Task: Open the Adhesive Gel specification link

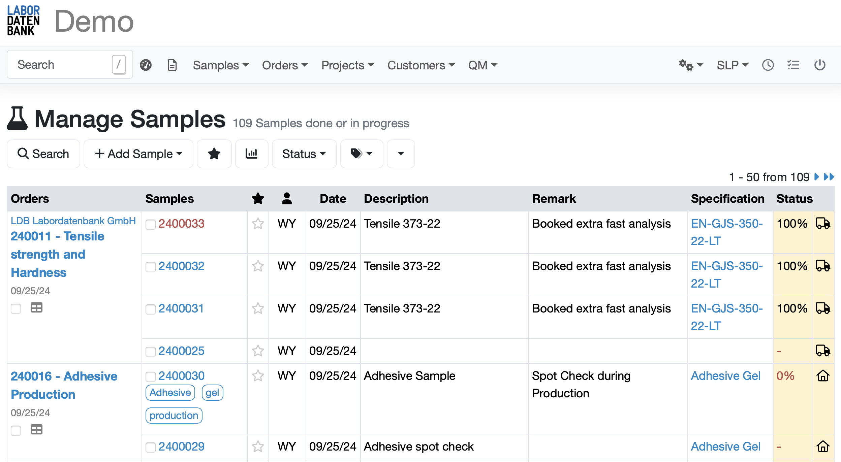Action: click(x=725, y=376)
